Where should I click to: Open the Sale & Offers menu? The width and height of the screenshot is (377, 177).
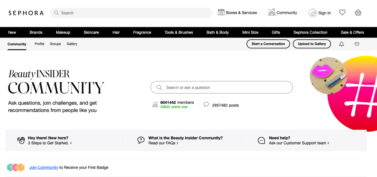tap(352, 32)
